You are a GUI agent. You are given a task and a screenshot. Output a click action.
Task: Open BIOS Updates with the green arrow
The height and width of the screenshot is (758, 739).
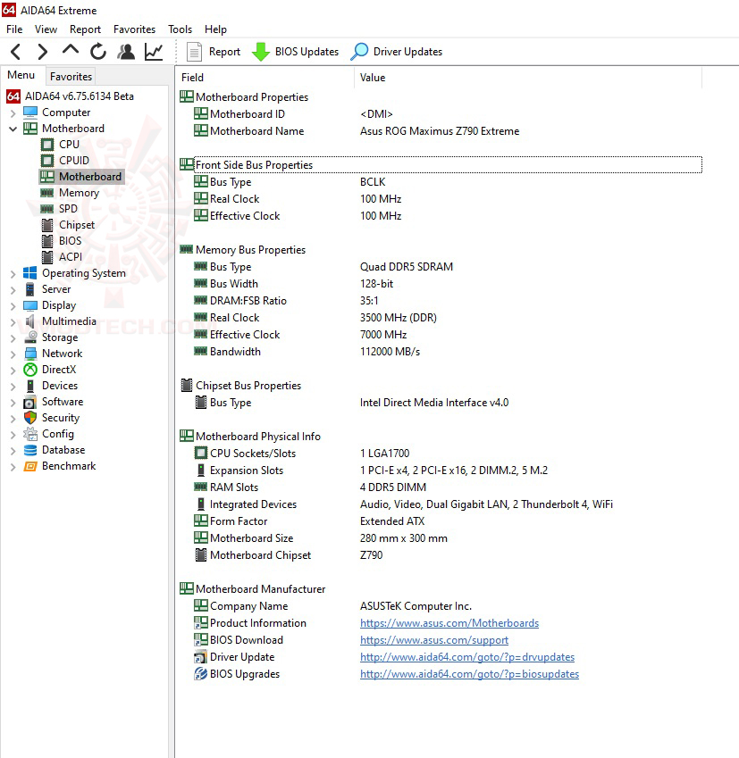pos(295,52)
